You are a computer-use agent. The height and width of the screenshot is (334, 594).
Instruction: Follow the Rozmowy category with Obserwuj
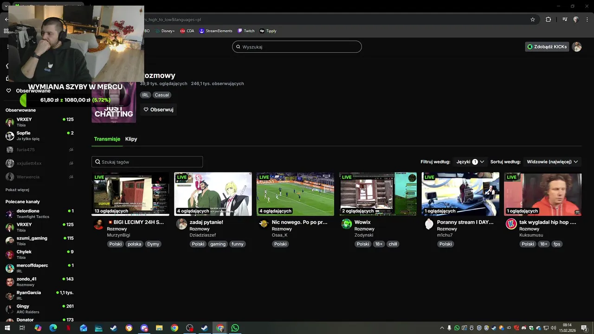coord(158,109)
